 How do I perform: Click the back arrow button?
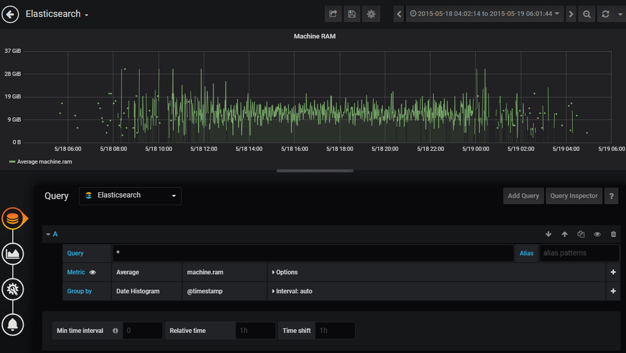(10, 15)
